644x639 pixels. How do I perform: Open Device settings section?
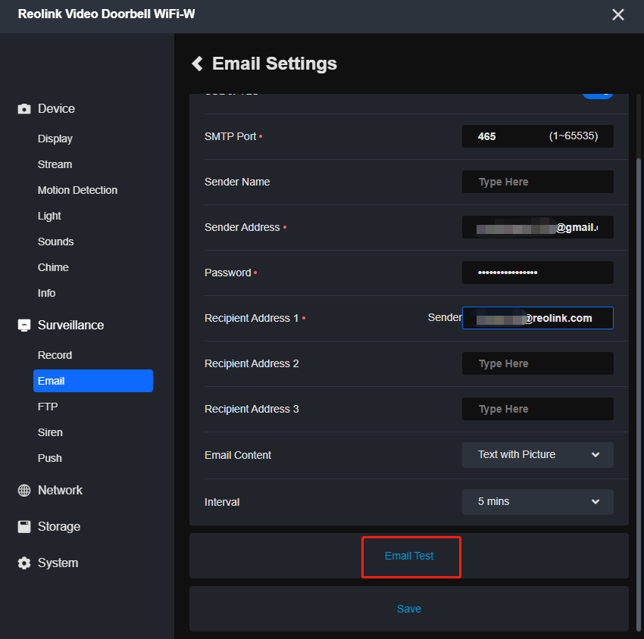coord(56,109)
